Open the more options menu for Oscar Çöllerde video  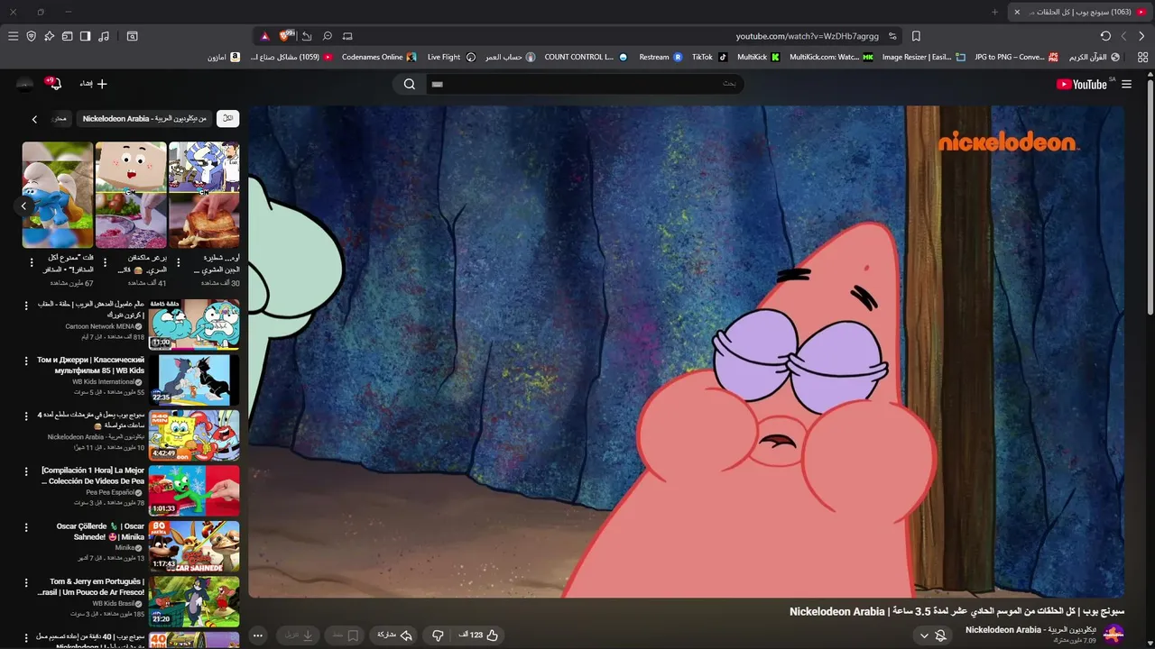[28, 526]
